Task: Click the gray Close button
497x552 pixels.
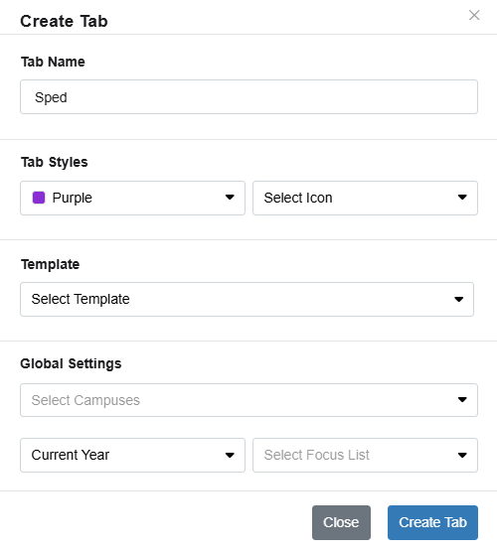Action: pos(341,523)
